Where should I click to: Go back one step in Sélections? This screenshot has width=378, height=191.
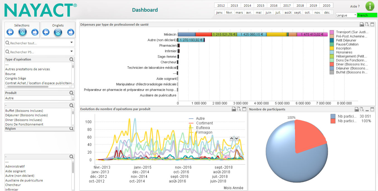(10, 32)
